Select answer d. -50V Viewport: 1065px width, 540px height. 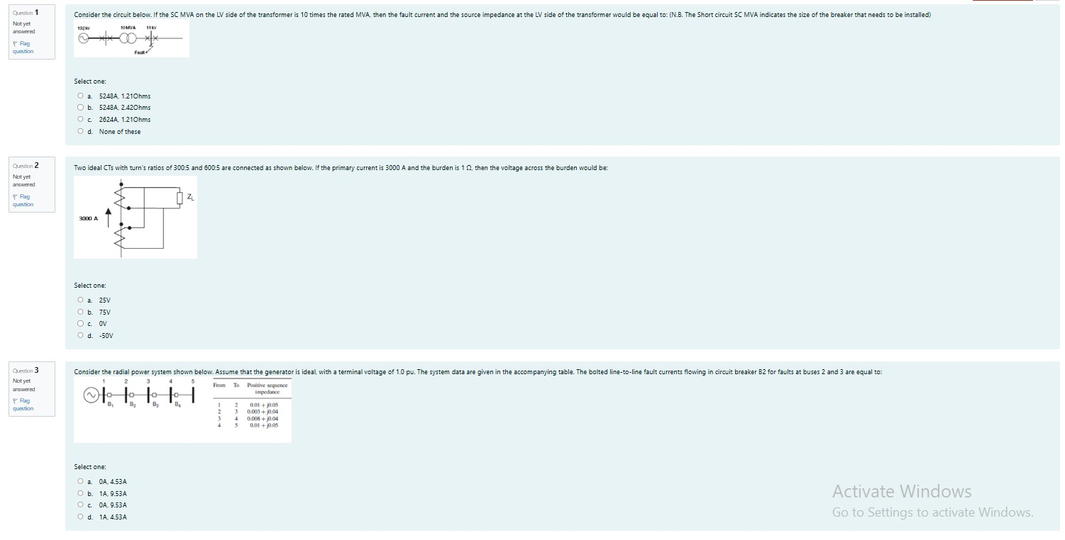[x=82, y=336]
